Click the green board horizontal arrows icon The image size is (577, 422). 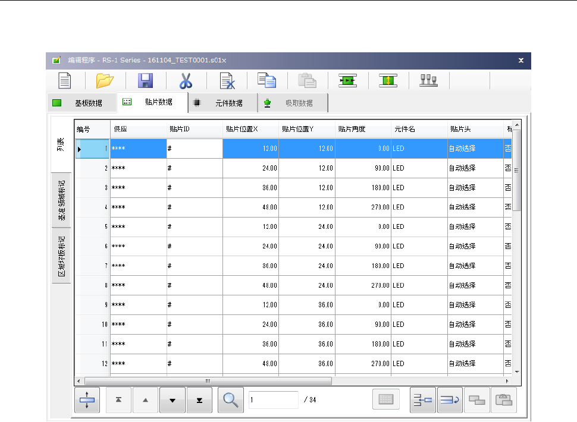click(348, 81)
